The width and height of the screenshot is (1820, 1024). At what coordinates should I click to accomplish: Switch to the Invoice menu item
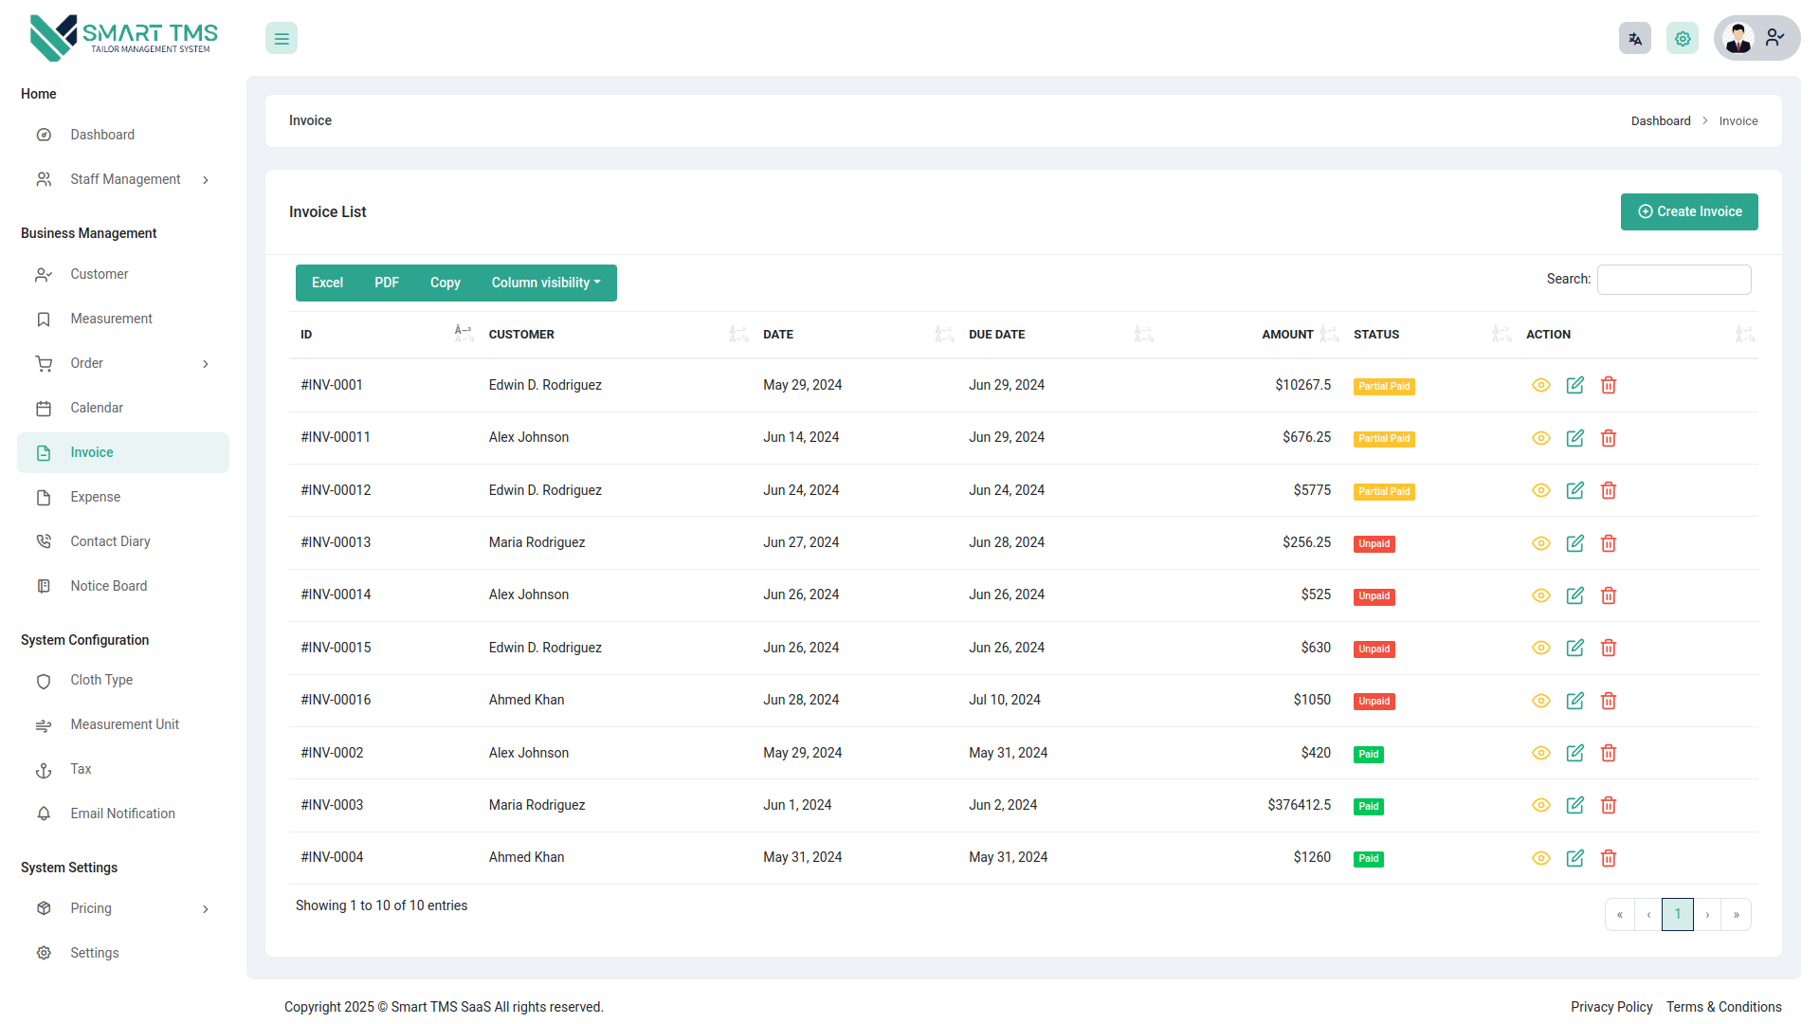pyautogui.click(x=91, y=452)
